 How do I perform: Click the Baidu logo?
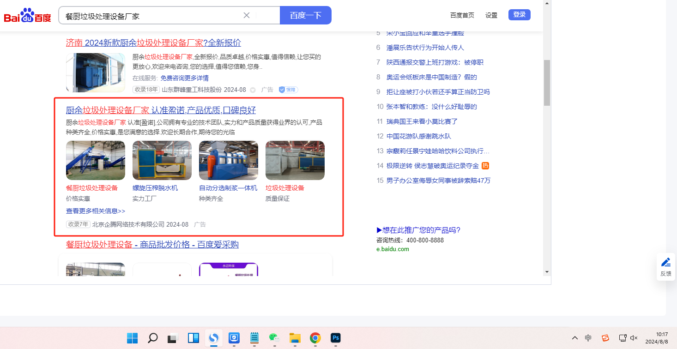tap(27, 16)
